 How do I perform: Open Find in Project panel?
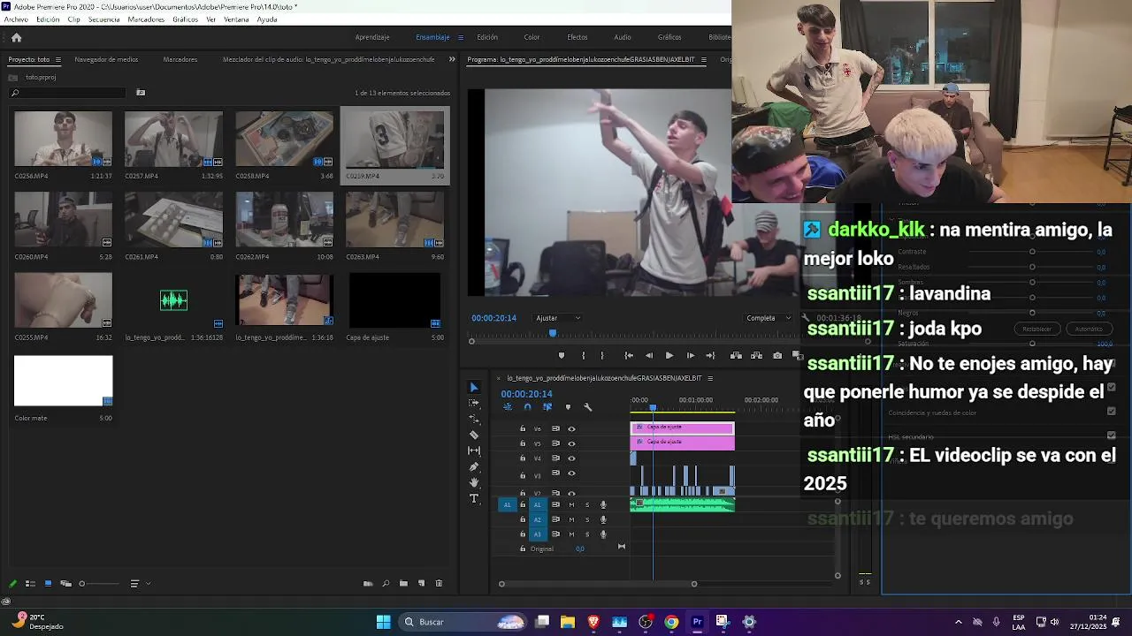coord(386,583)
